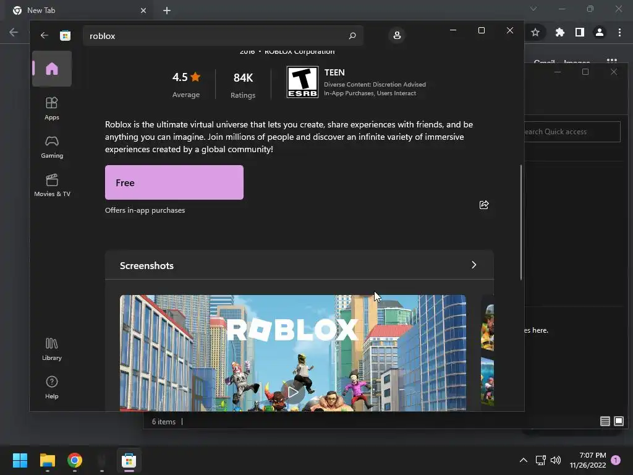The height and width of the screenshot is (475, 633).
Task: Open File Explorer from the taskbar
Action: click(47, 460)
